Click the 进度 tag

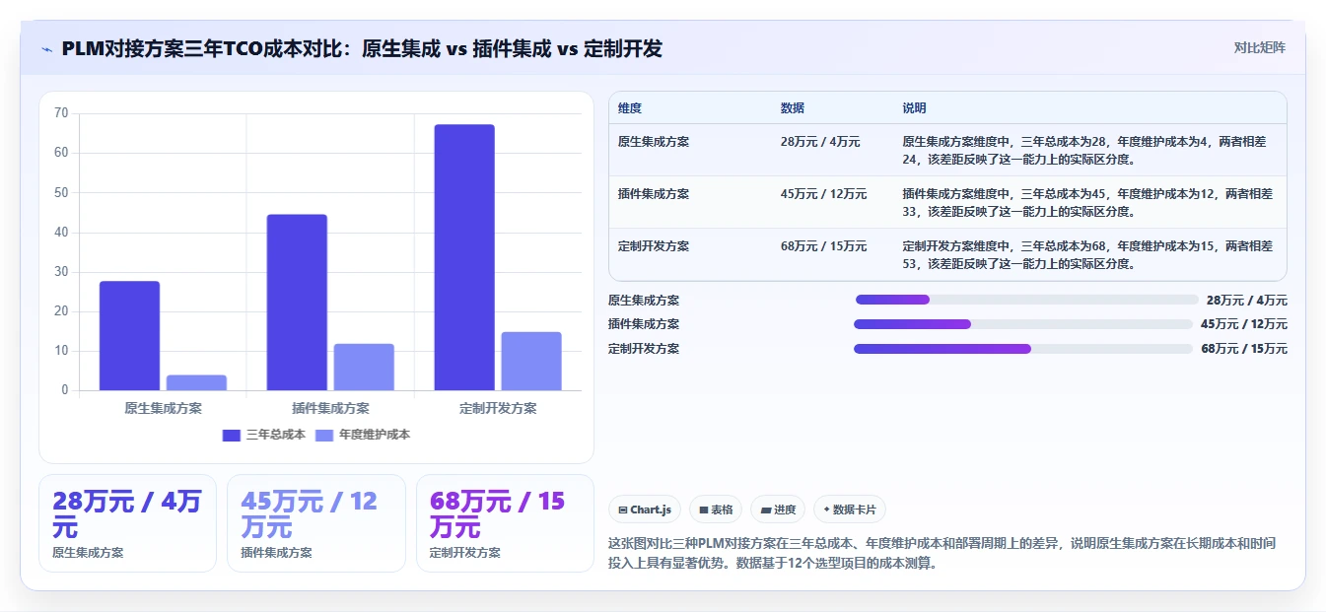click(x=778, y=510)
